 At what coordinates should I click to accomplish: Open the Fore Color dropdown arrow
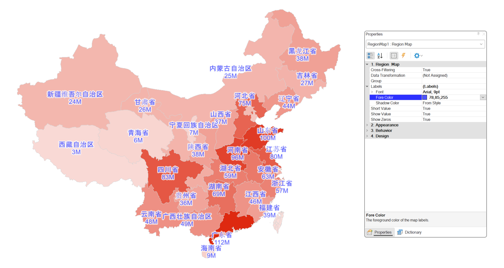[483, 97]
